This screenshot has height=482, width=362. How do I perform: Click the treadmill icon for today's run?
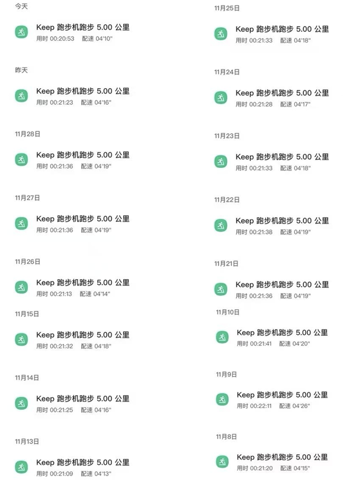21,32
